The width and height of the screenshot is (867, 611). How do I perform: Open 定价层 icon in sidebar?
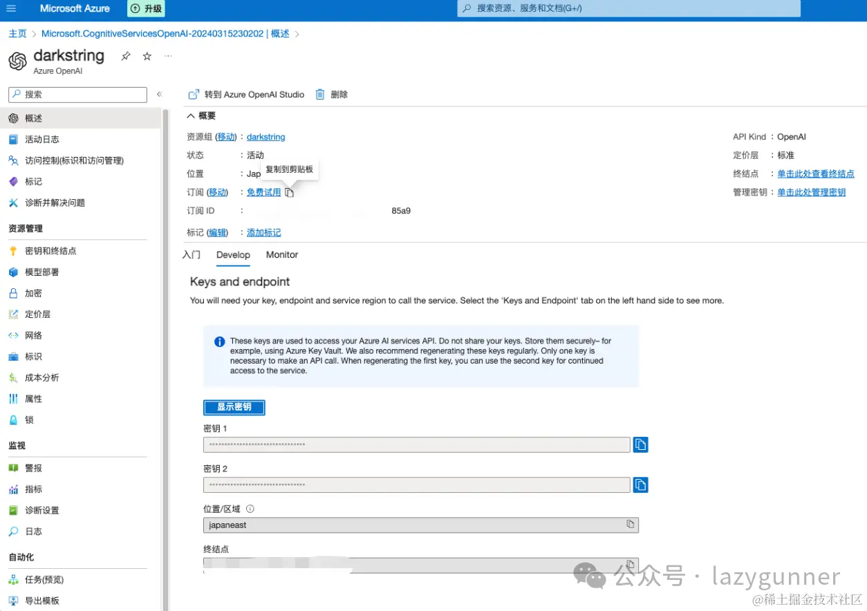[x=13, y=314]
